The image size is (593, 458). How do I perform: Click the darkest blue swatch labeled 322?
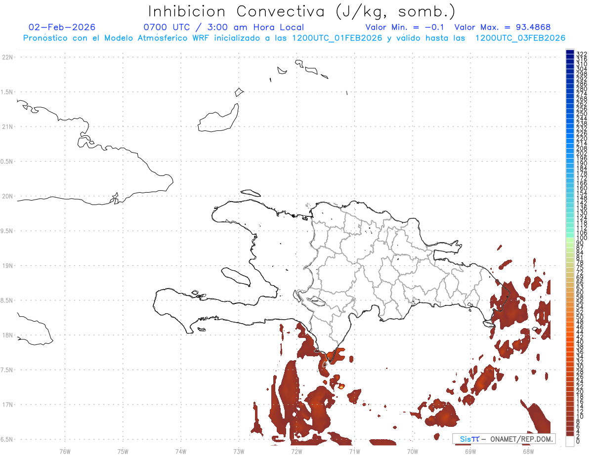pos(570,51)
